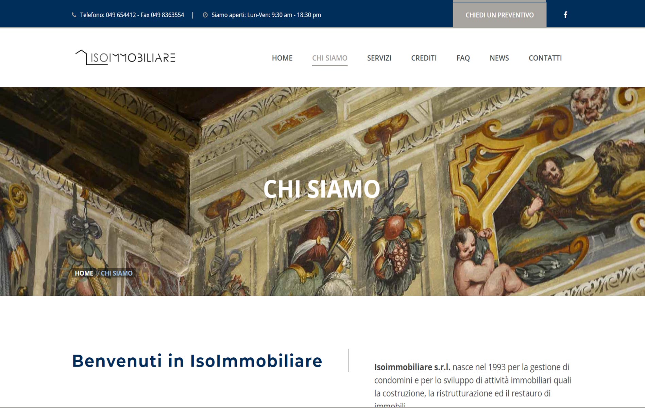Click the CHI SIAMO hero banner title
This screenshot has height=408, width=645.
[322, 189]
